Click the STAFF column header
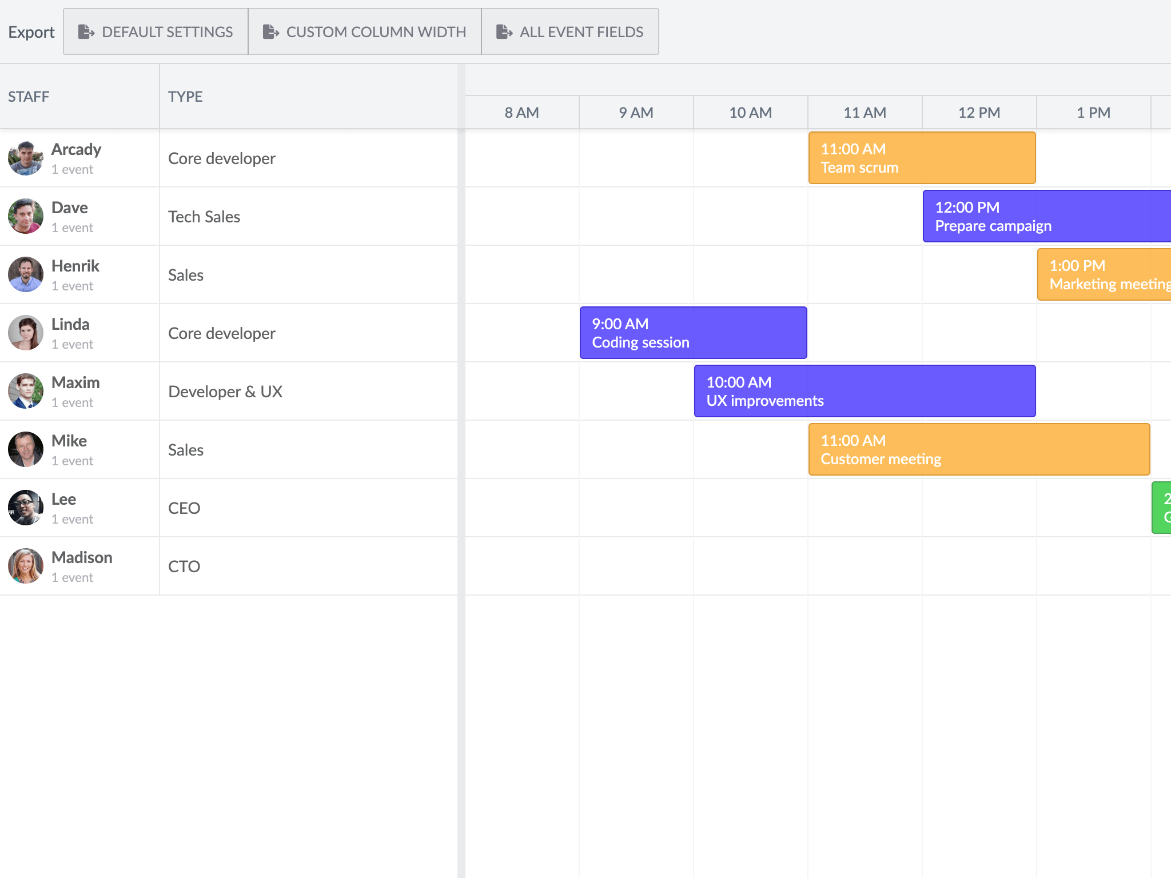This screenshot has height=878, width=1171. [x=29, y=96]
